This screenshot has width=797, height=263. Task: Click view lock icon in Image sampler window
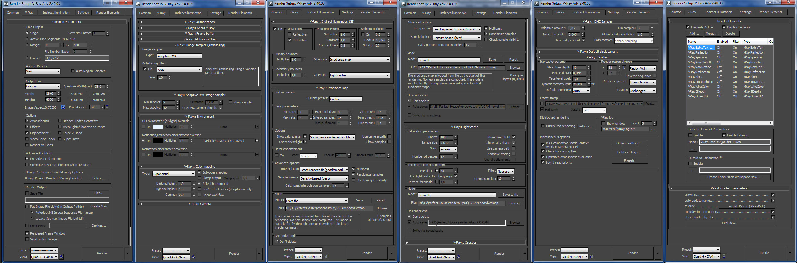click(194, 257)
